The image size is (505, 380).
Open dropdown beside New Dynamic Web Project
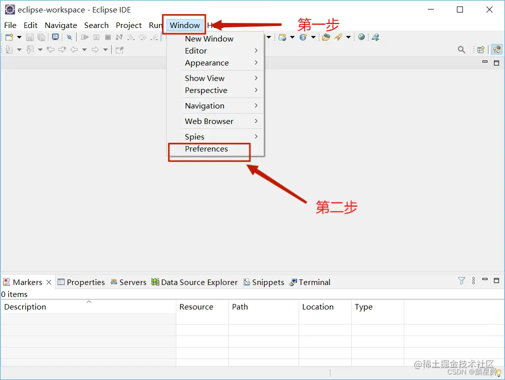click(x=293, y=37)
